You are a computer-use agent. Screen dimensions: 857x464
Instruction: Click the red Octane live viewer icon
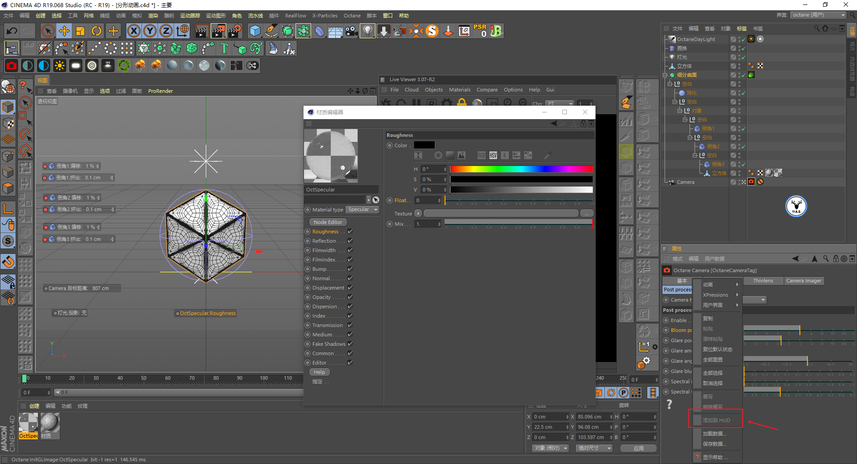[x=12, y=66]
